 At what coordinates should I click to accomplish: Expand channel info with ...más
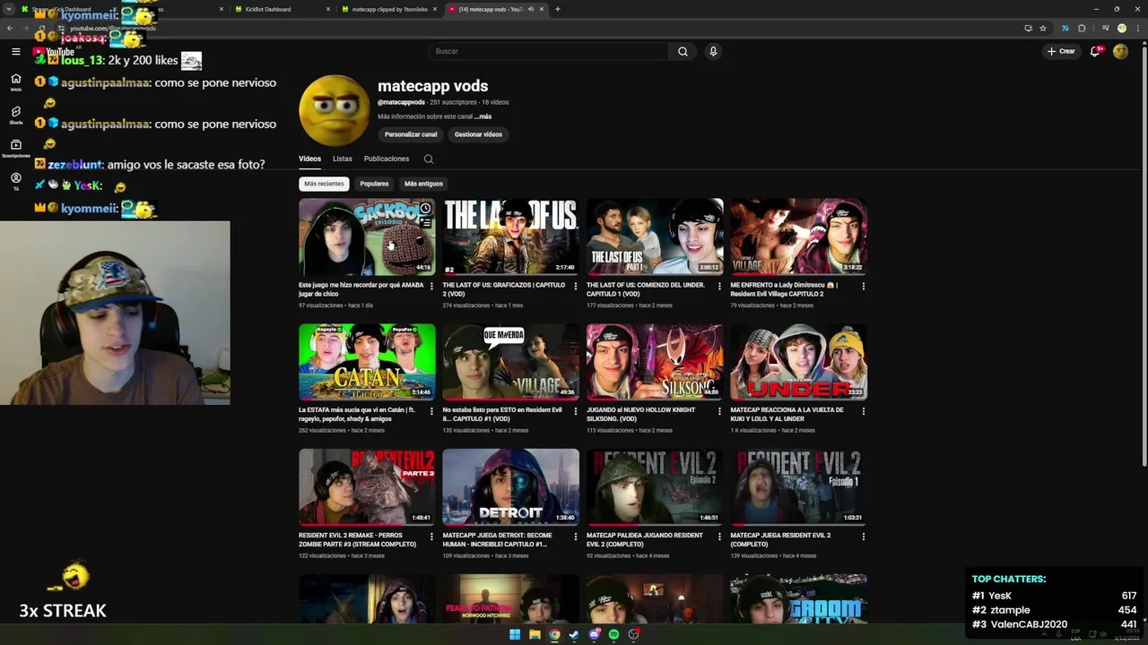point(483,116)
